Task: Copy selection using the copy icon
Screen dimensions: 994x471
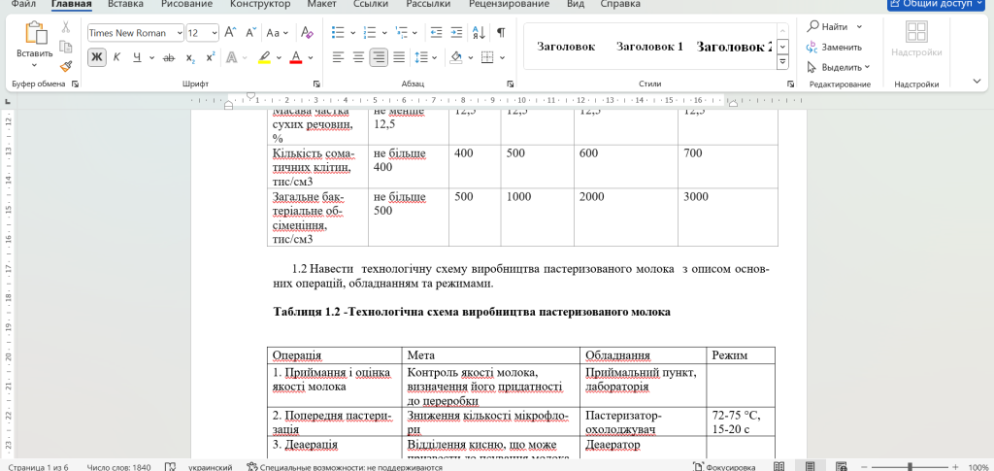Action: [65, 47]
